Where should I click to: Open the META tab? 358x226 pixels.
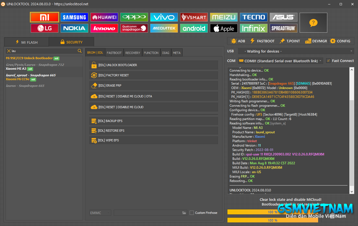click(177, 53)
